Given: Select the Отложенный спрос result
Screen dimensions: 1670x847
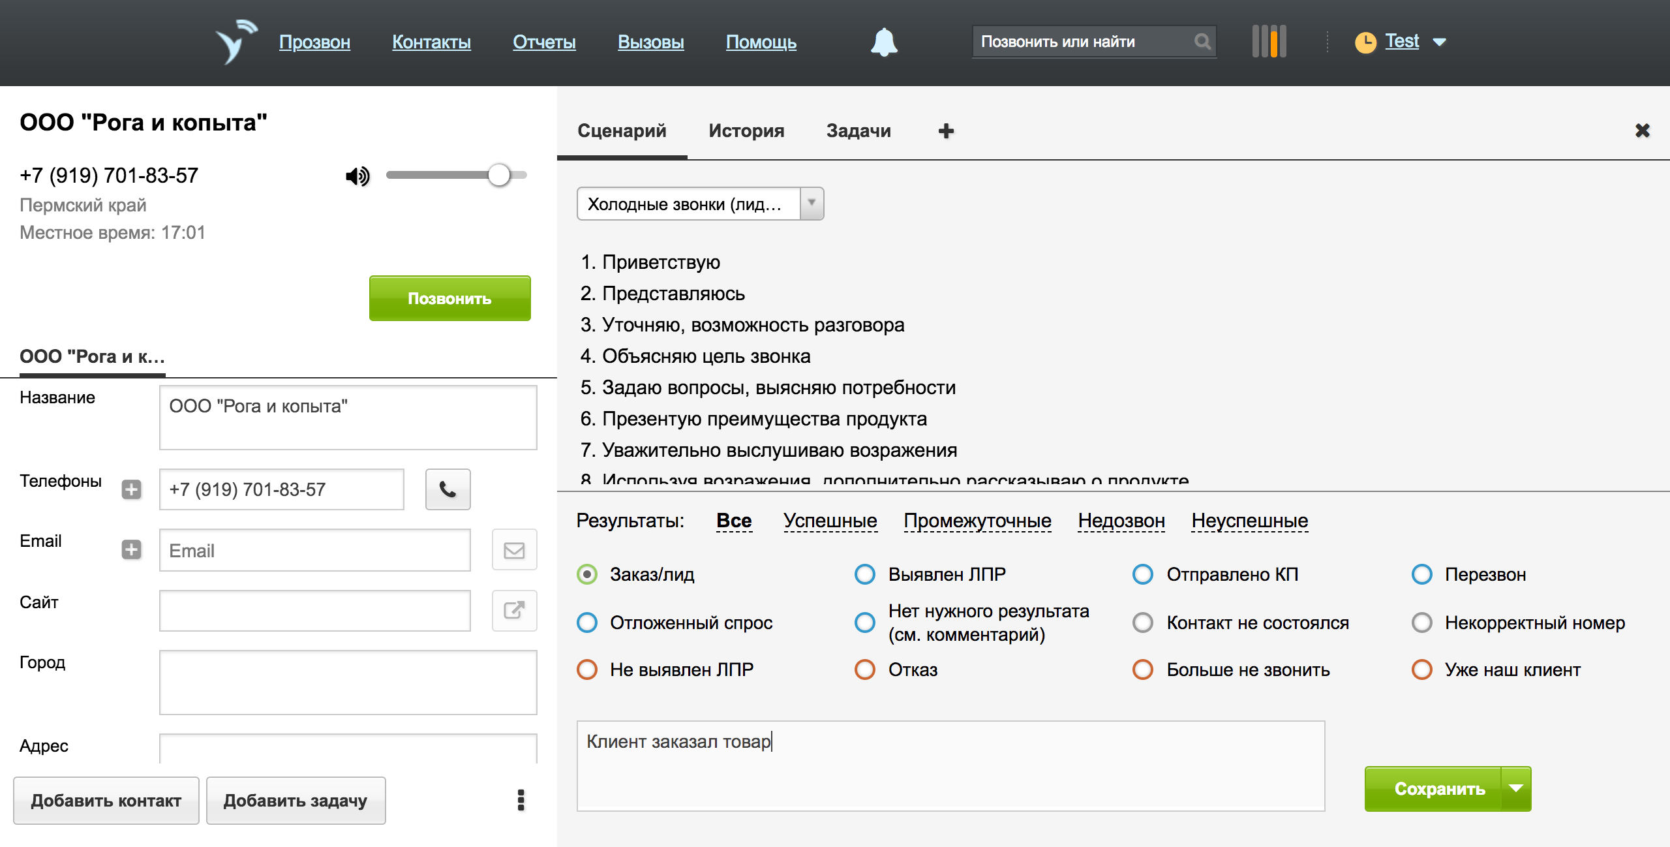Looking at the screenshot, I should click(587, 623).
